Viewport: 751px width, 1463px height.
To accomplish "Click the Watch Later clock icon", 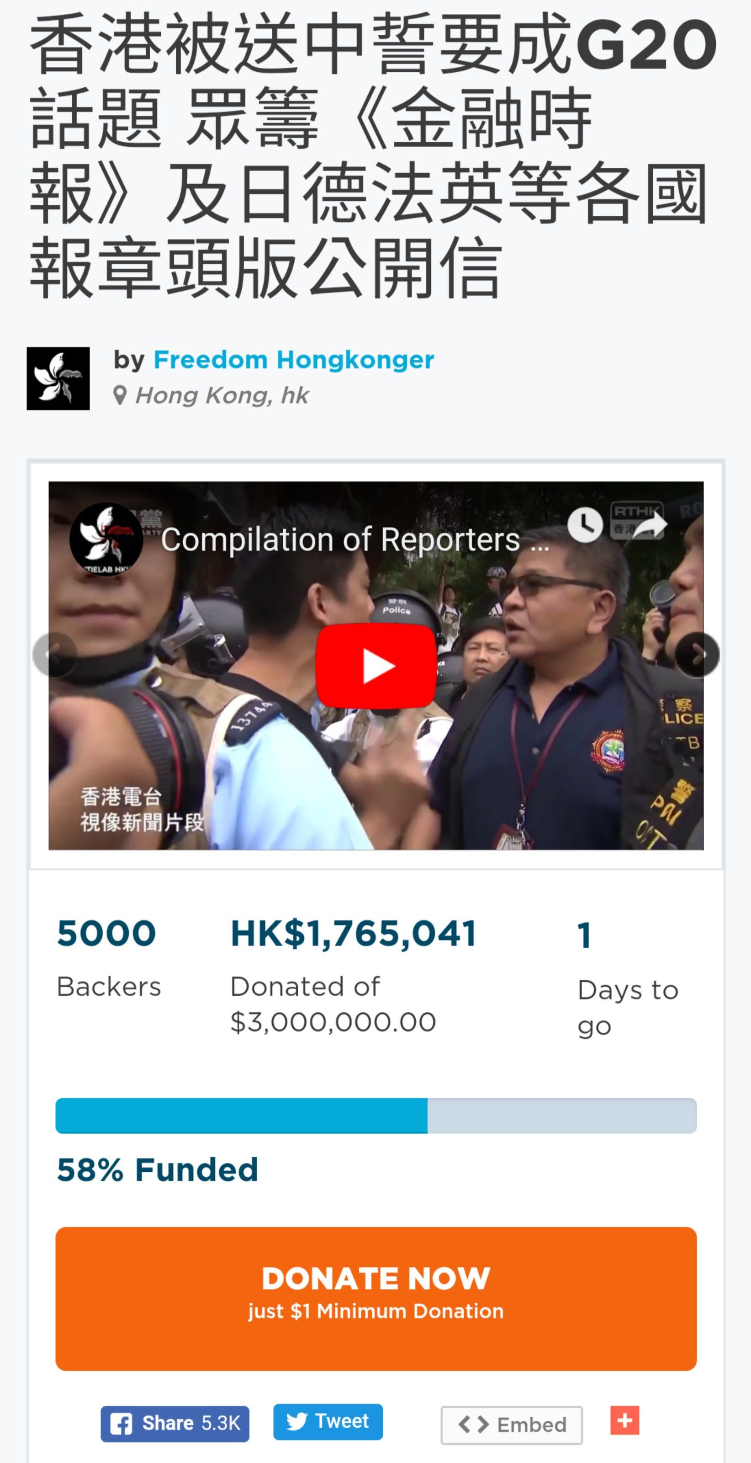I will coord(585,524).
